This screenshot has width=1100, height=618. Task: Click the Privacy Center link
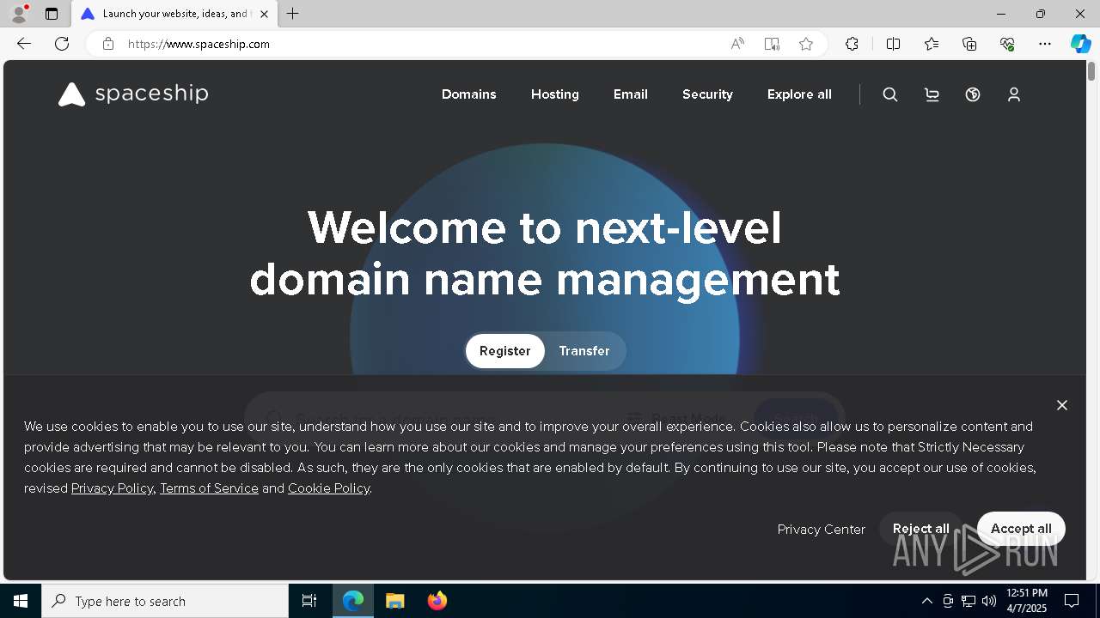point(822,530)
